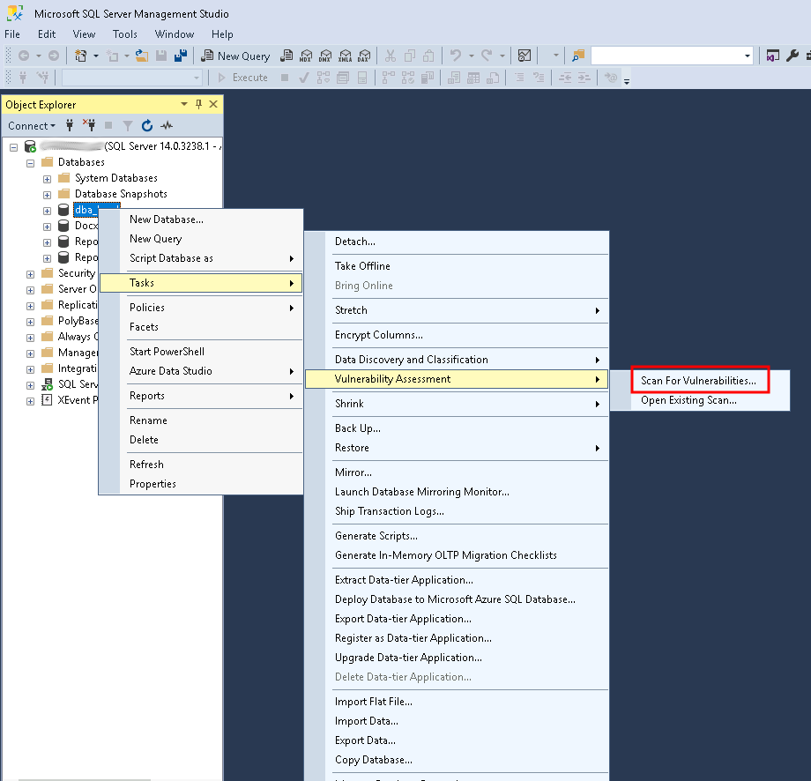Click the New Project toolbar icon
This screenshot has width=811, height=781.
81,56
